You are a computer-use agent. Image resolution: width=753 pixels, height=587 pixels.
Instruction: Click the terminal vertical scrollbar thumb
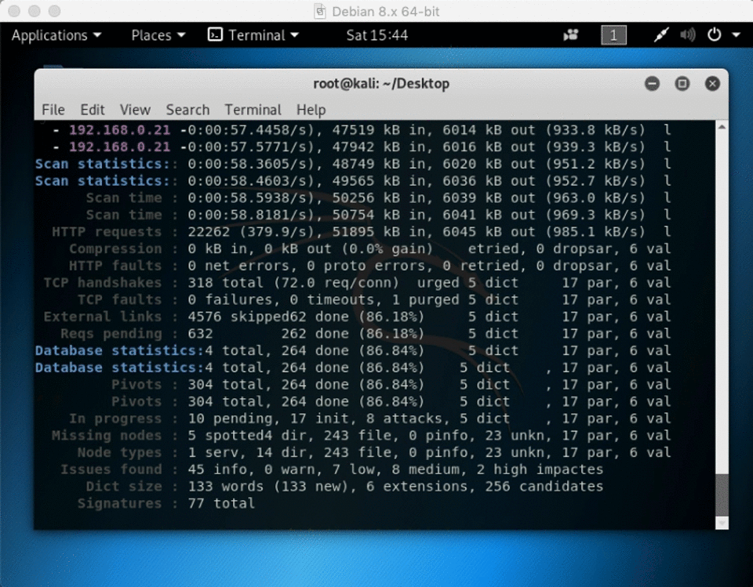click(x=722, y=494)
